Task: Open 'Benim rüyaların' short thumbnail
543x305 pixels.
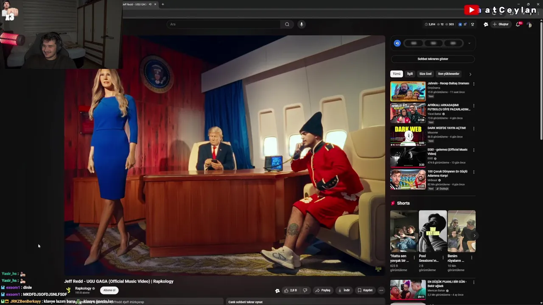Action: tap(462, 231)
